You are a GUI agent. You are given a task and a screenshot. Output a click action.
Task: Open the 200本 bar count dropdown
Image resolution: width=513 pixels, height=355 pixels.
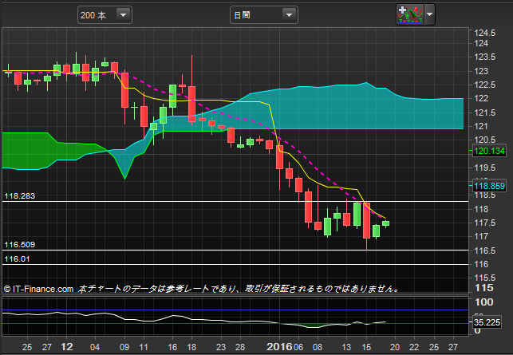tap(105, 15)
